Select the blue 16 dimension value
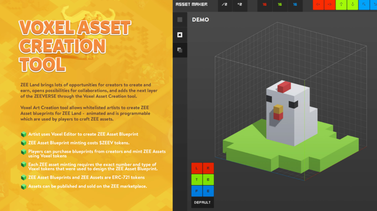377x211 pixels. click(295, 5)
